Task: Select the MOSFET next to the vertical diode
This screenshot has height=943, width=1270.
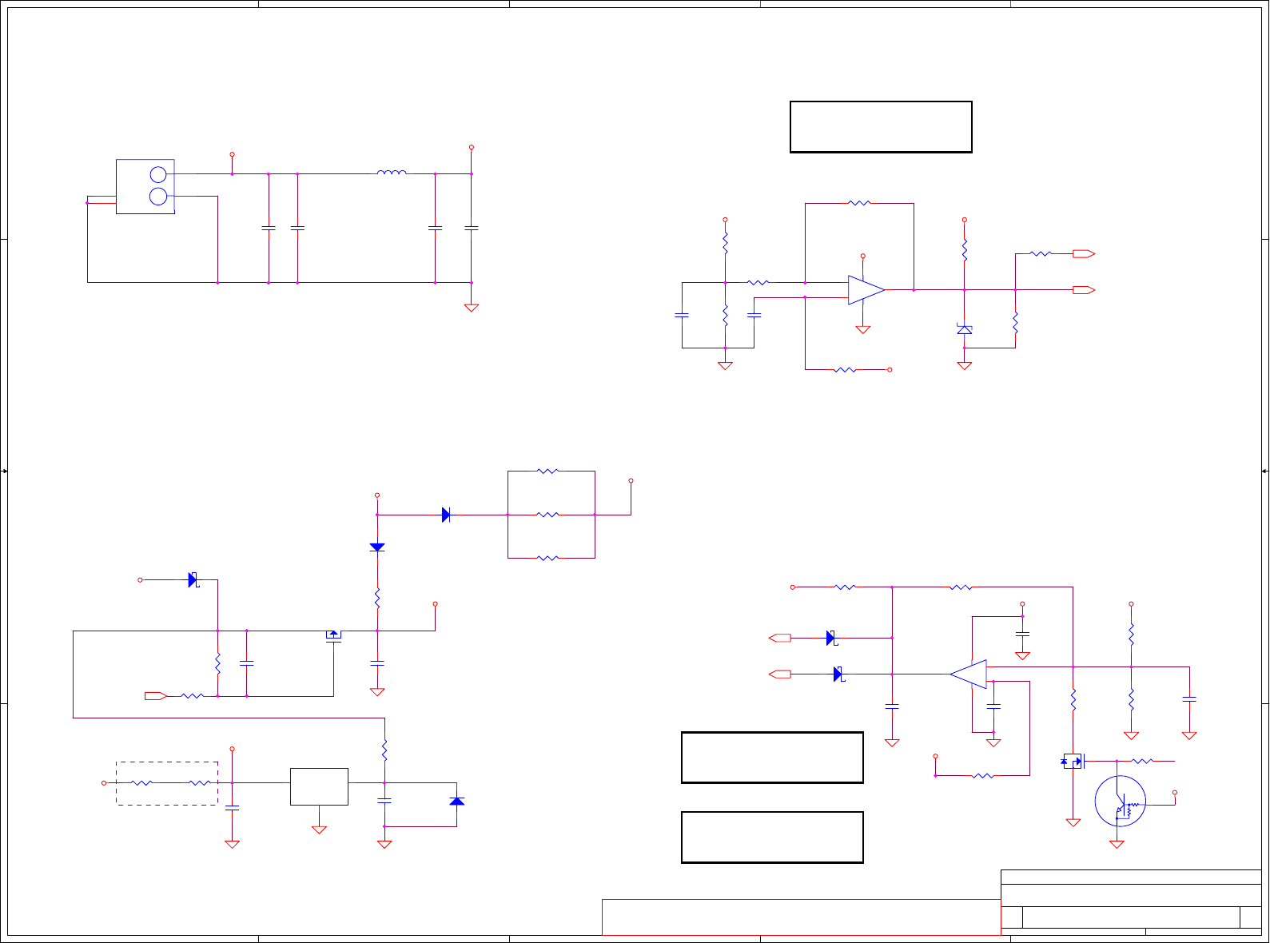Action: click(x=333, y=636)
